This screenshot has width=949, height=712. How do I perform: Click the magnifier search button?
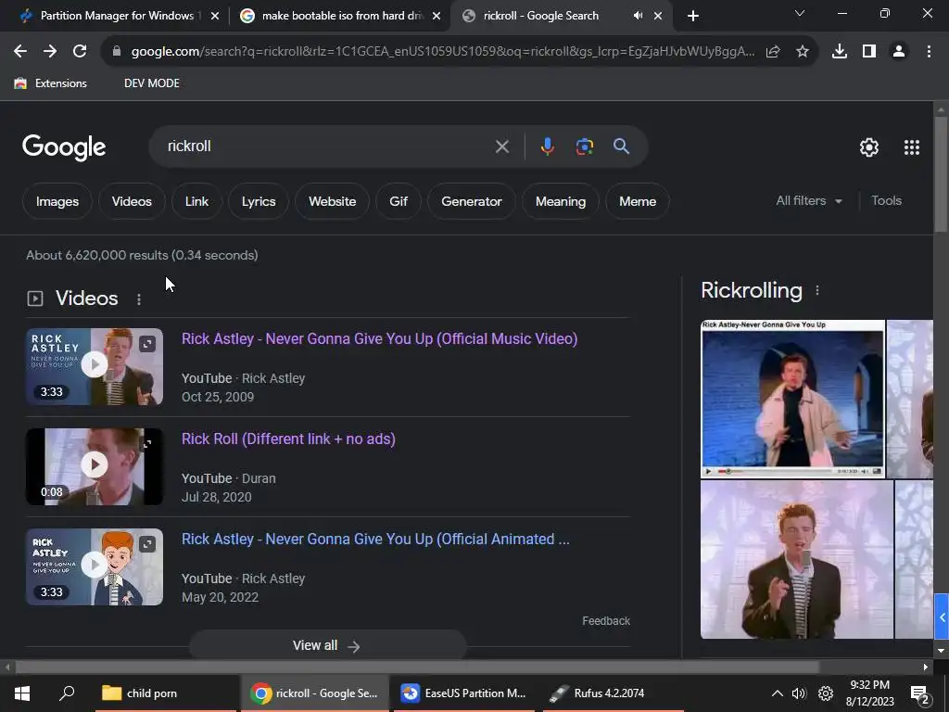(622, 146)
